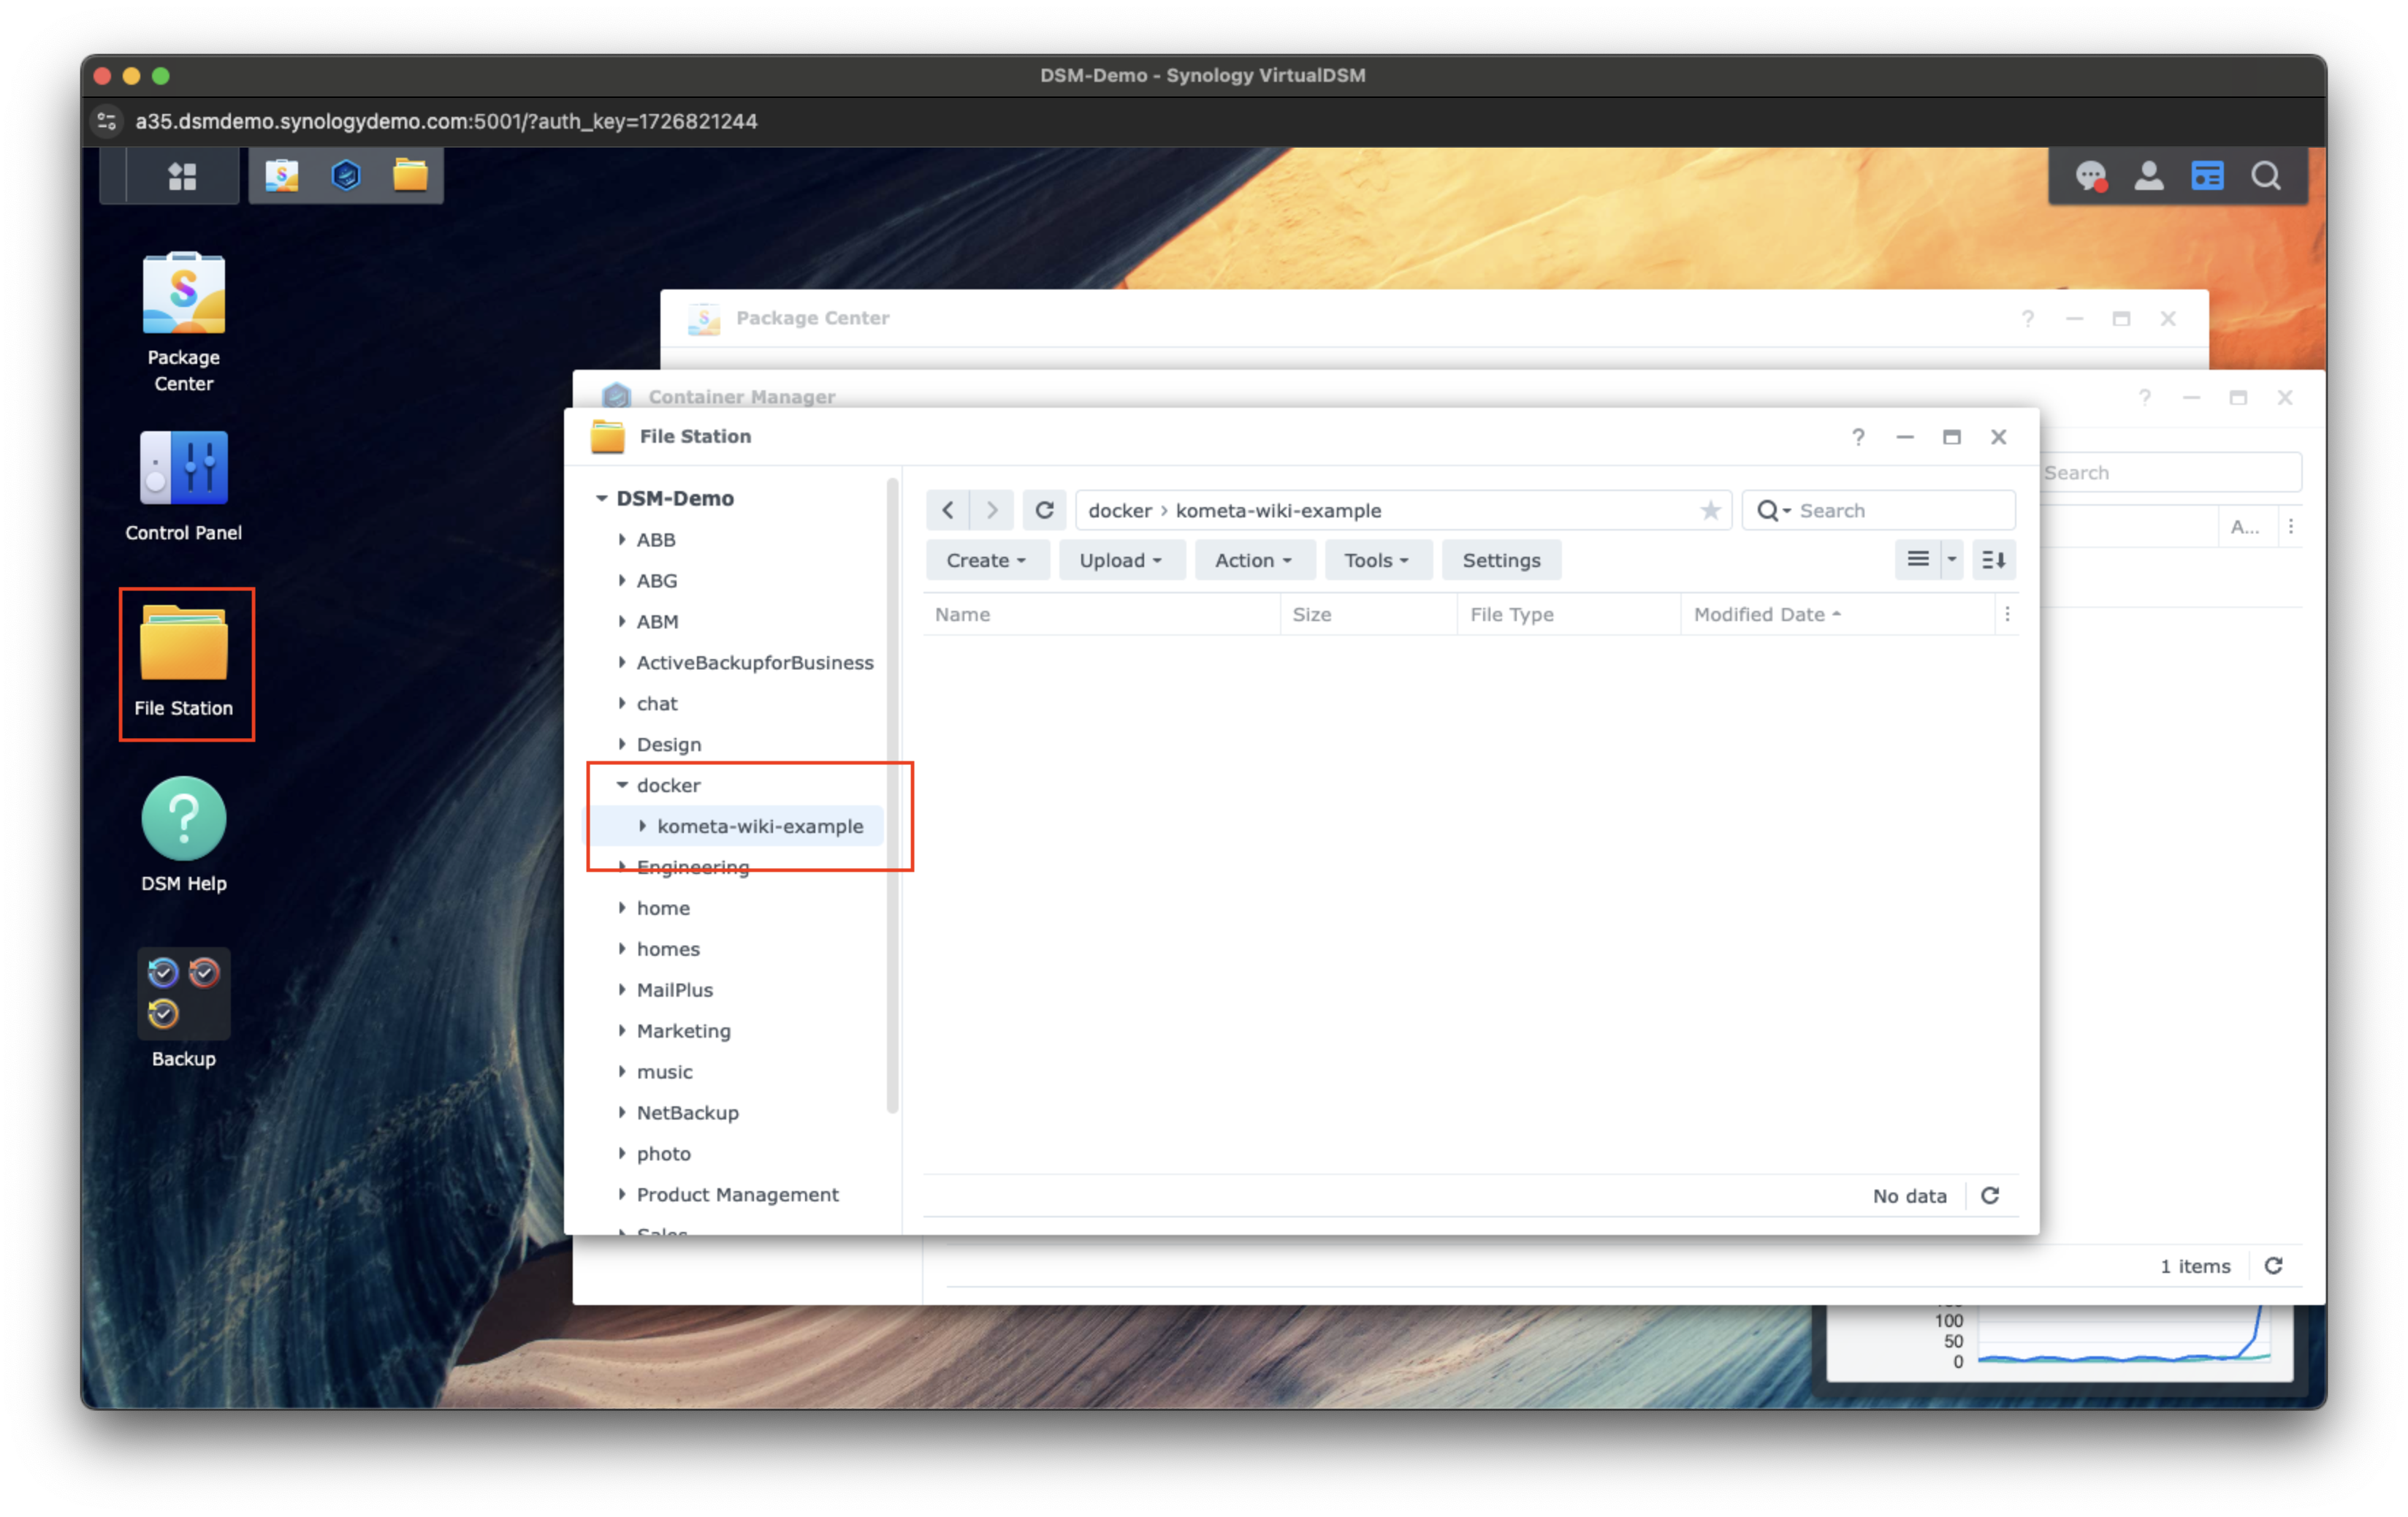Image resolution: width=2408 pixels, height=1517 pixels.
Task: Open the Create dropdown menu
Action: tap(986, 560)
